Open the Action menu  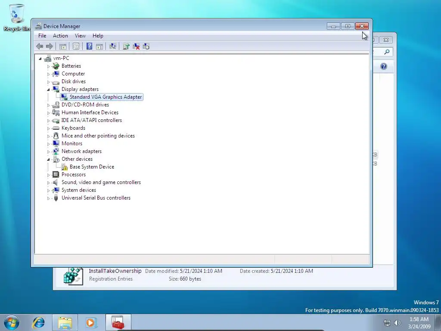pyautogui.click(x=60, y=36)
